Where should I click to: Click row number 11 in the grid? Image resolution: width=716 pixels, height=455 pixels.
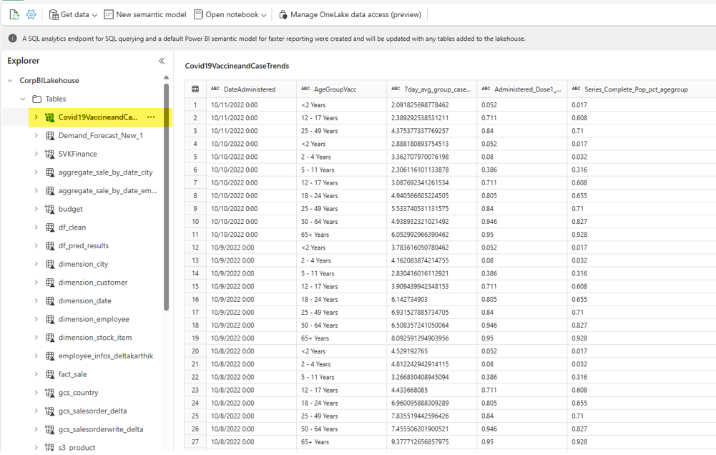pyautogui.click(x=195, y=235)
